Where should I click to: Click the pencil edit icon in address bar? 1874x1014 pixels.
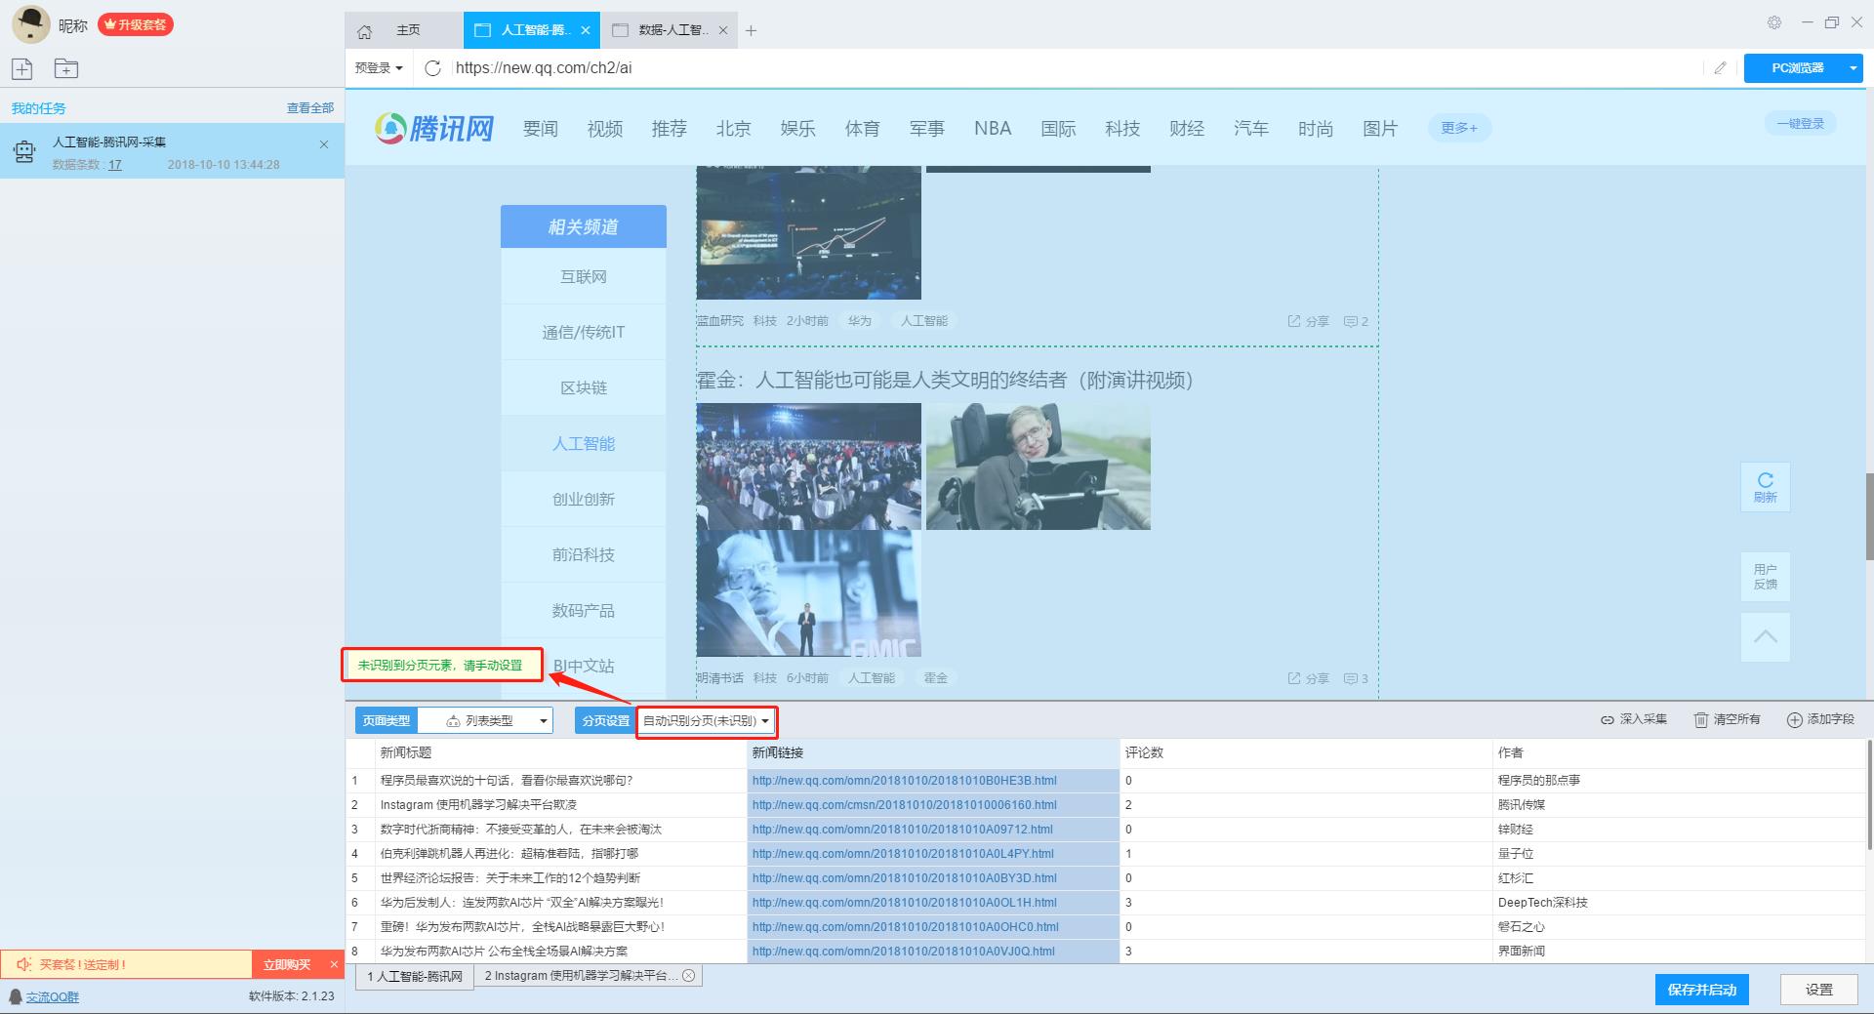[x=1720, y=68]
